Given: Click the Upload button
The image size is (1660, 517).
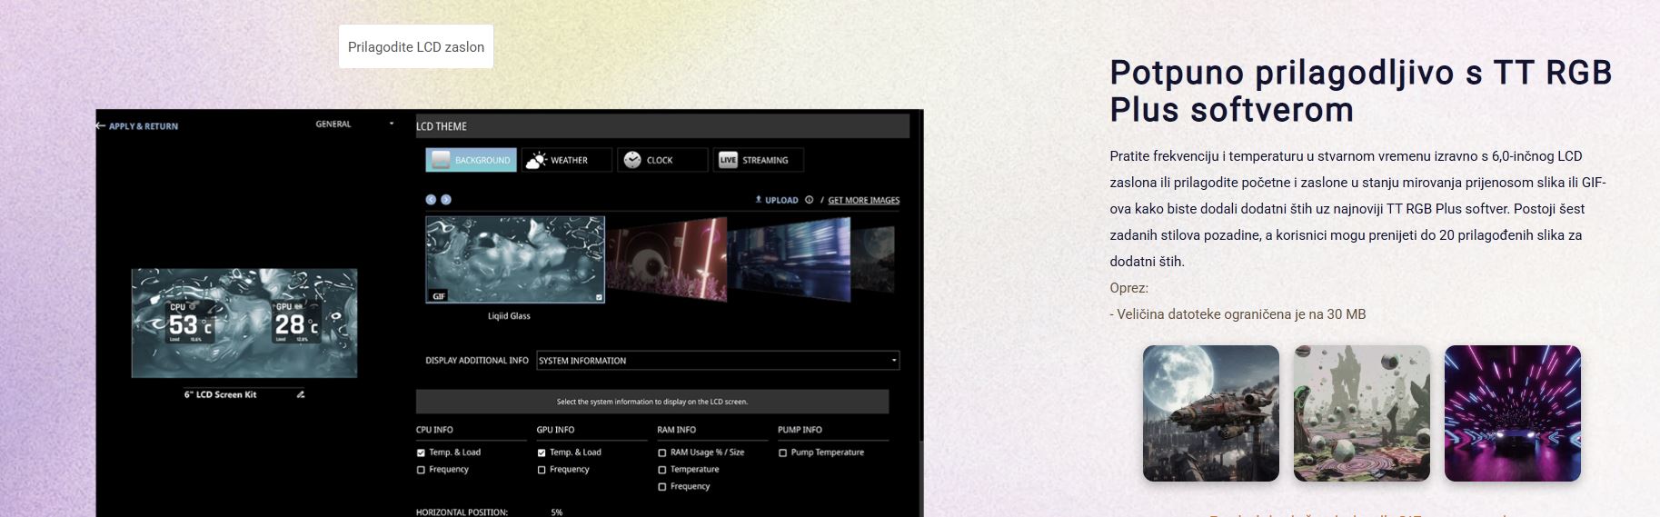Looking at the screenshot, I should 777,200.
